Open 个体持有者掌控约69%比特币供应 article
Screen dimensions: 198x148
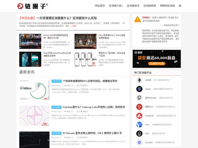[x=90, y=81]
